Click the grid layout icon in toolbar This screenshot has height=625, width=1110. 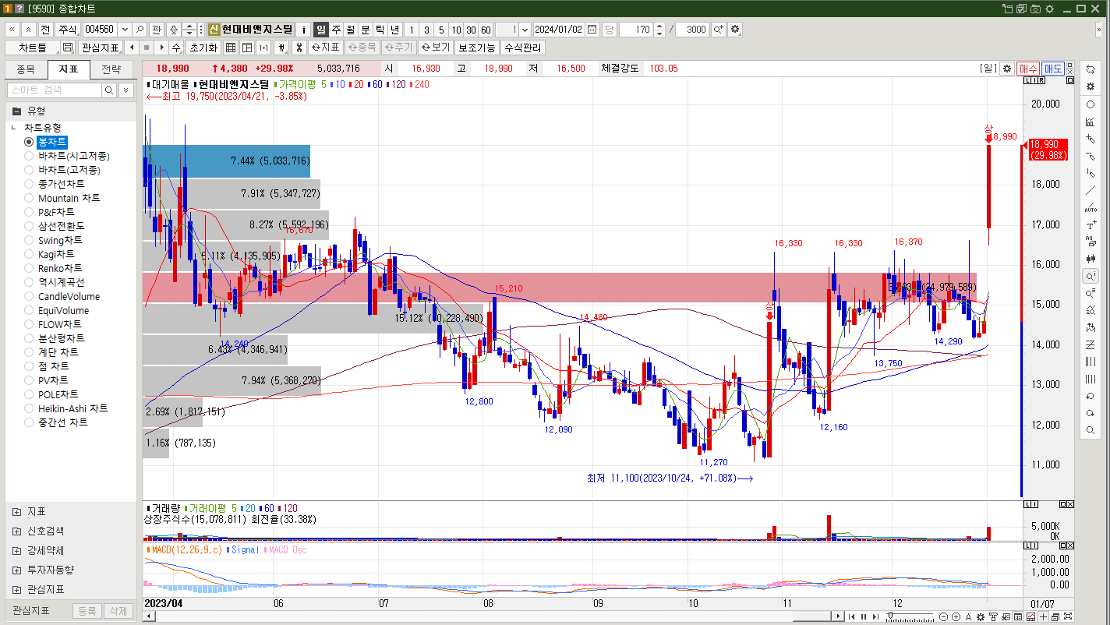(231, 48)
